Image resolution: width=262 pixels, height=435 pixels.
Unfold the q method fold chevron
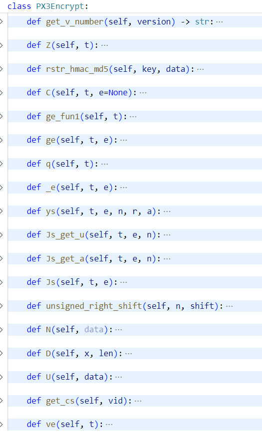(x=1, y=164)
